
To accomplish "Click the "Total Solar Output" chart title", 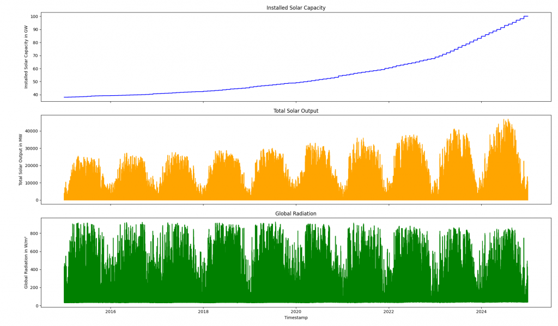I will [x=296, y=111].
